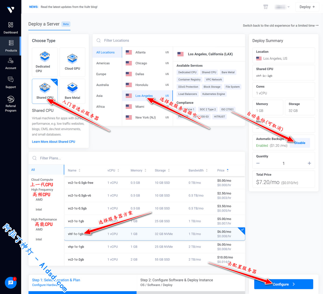323x294 pixels.
Task: Open the Products sidebar item
Action: pos(10,46)
